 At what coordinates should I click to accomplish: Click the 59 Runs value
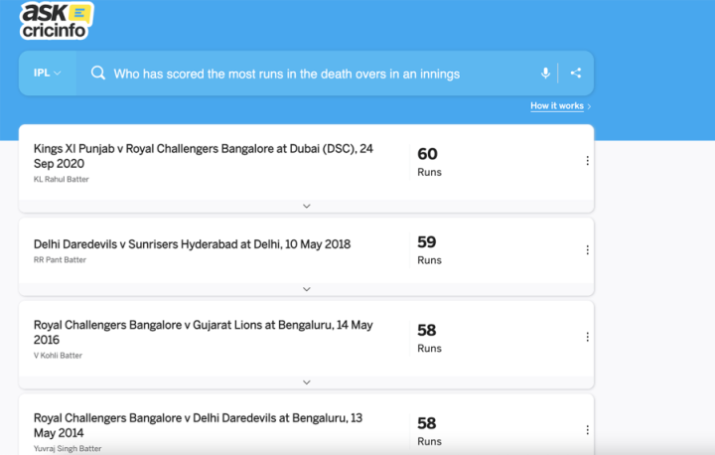(429, 250)
